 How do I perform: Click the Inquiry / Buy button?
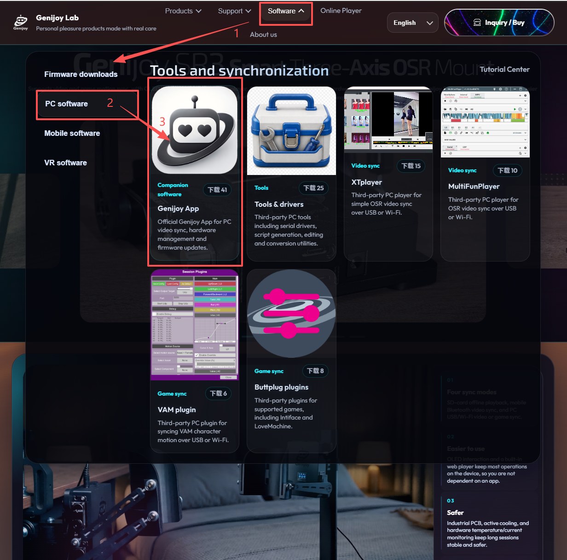point(499,23)
